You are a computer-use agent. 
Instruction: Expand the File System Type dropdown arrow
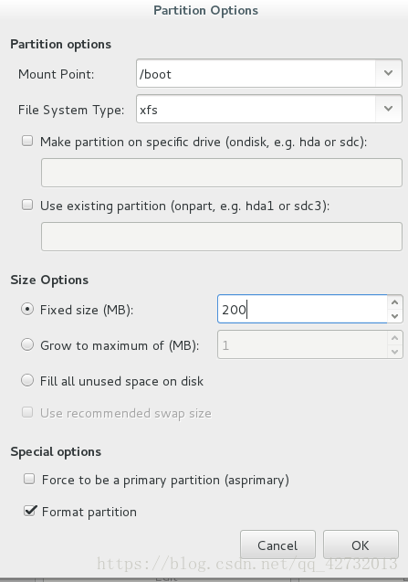point(388,109)
